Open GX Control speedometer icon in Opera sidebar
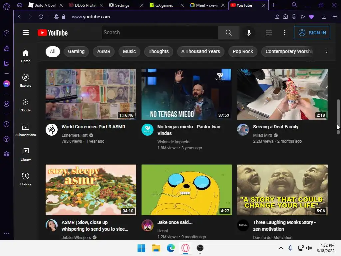341x256 pixels. (x=7, y=33)
